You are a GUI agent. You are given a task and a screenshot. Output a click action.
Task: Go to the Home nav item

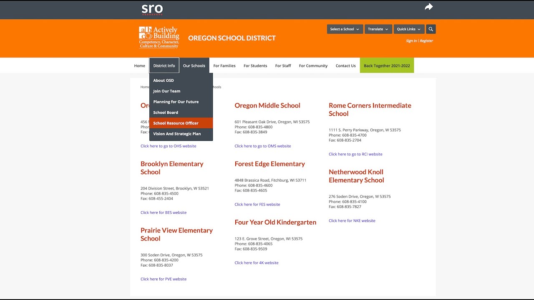pyautogui.click(x=140, y=66)
